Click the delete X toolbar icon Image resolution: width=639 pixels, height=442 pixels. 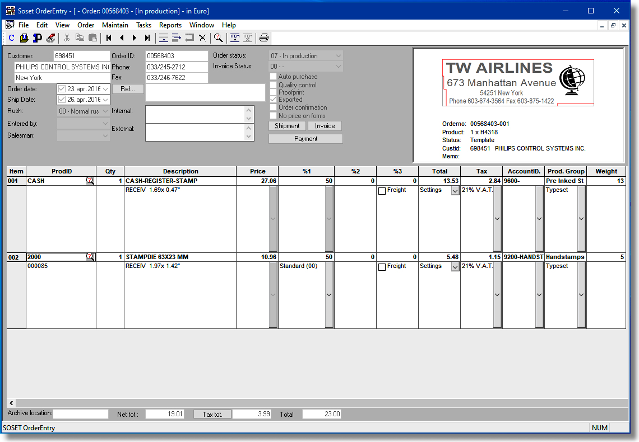click(x=202, y=38)
